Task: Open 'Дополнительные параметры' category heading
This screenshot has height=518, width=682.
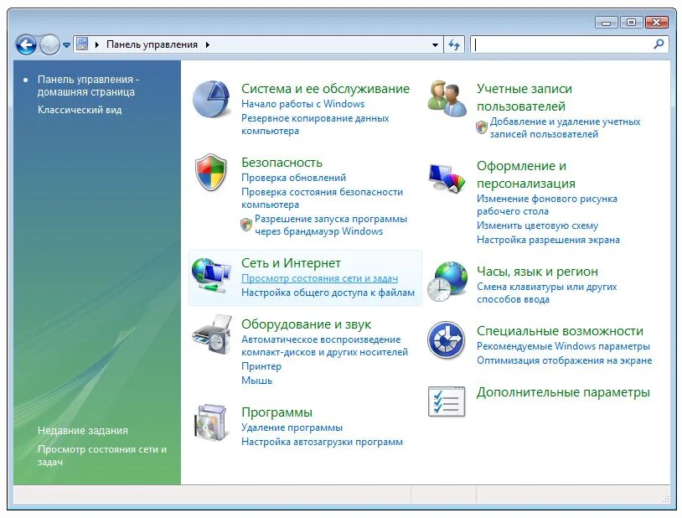Action: pos(563,392)
